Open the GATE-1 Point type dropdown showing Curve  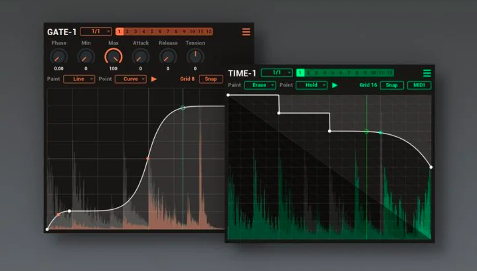[x=130, y=79]
